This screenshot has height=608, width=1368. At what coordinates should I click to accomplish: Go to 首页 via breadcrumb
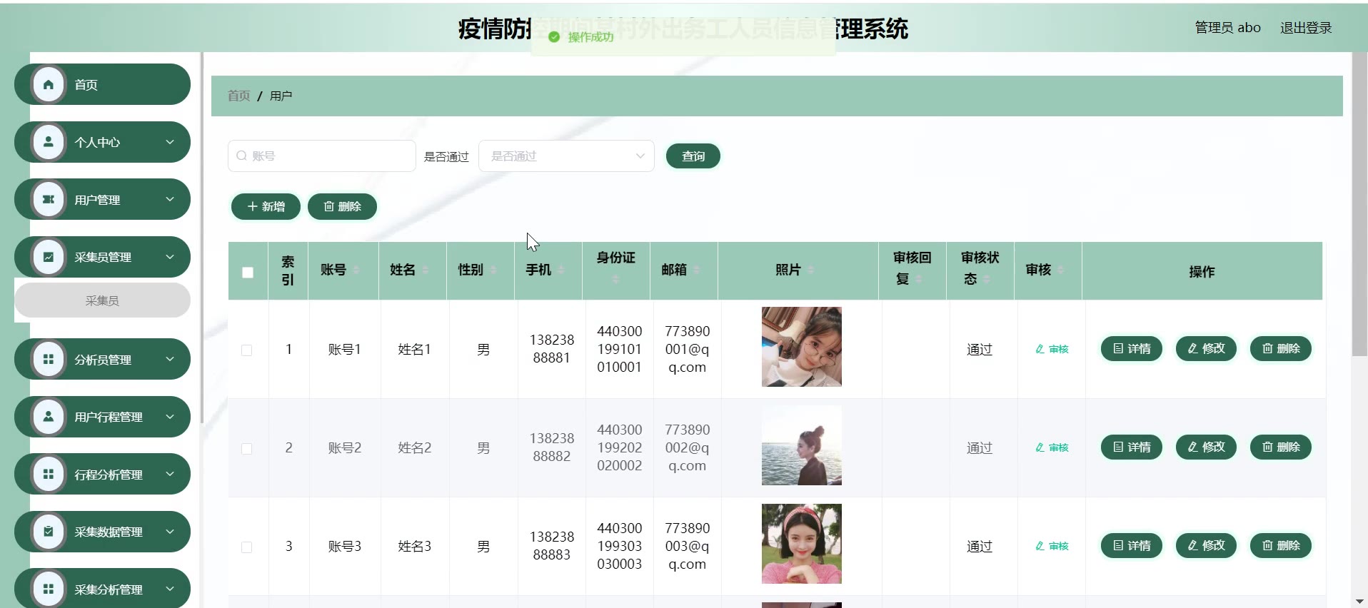pos(238,96)
